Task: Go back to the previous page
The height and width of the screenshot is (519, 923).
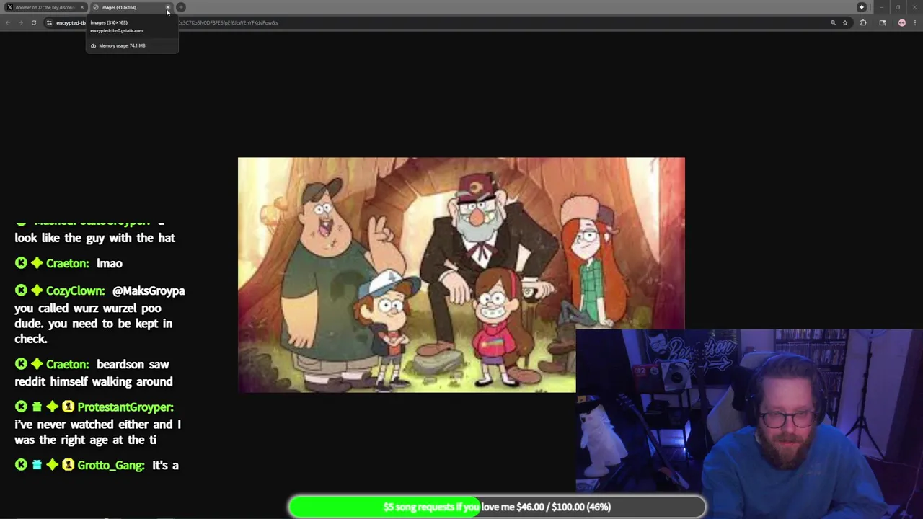Action: pyautogui.click(x=8, y=22)
